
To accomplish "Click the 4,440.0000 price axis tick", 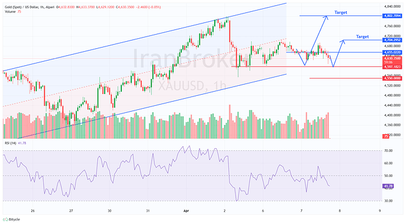I will click(x=392, y=105).
